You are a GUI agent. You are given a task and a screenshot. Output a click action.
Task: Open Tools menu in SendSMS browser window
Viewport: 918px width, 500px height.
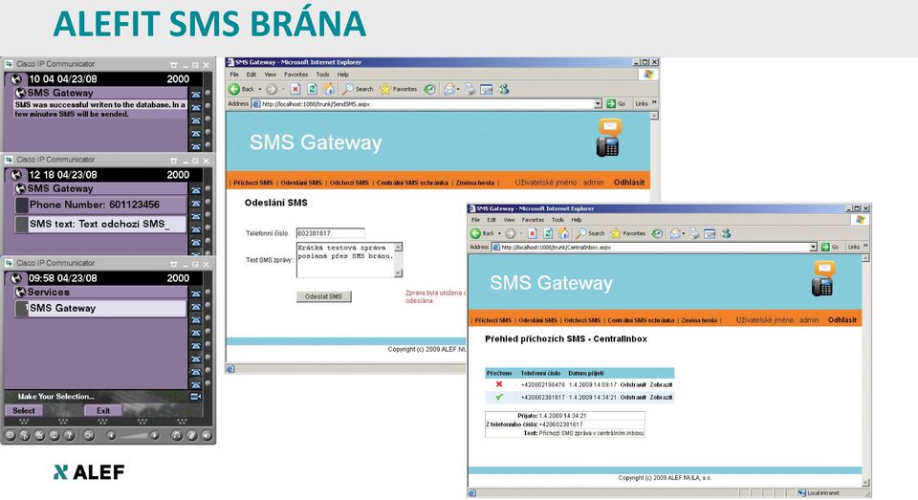(x=322, y=75)
